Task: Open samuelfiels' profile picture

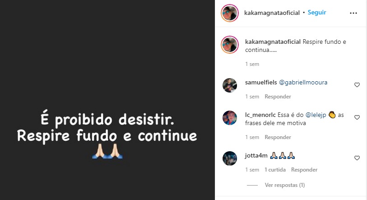Action: coord(230,85)
